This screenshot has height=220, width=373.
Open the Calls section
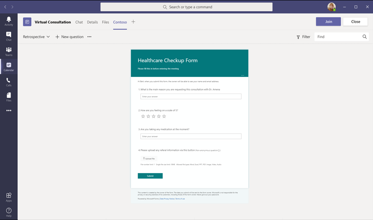[9, 82]
